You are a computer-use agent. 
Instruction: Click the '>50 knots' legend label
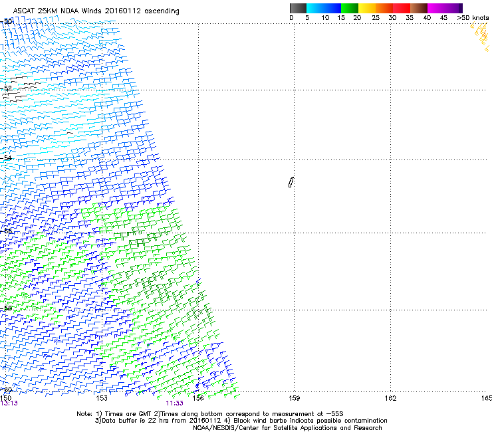pyautogui.click(x=473, y=18)
